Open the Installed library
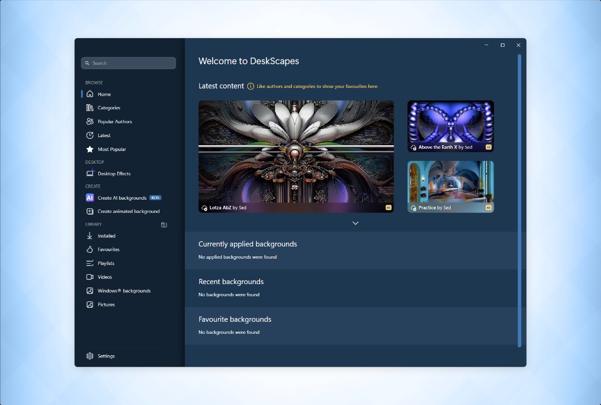Screen dimensions: 601x405 coord(106,236)
